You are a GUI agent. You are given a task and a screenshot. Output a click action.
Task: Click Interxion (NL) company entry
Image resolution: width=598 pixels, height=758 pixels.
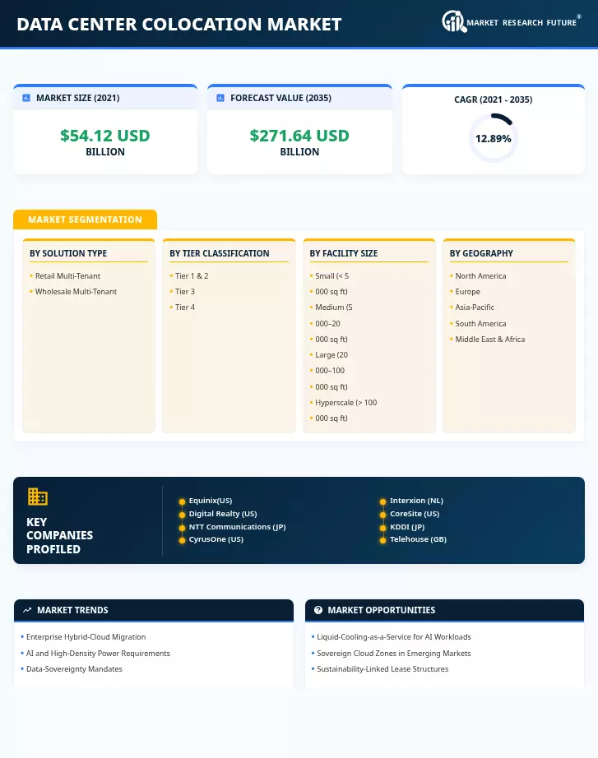416,501
